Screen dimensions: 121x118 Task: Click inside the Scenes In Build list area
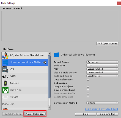[x=60, y=26]
